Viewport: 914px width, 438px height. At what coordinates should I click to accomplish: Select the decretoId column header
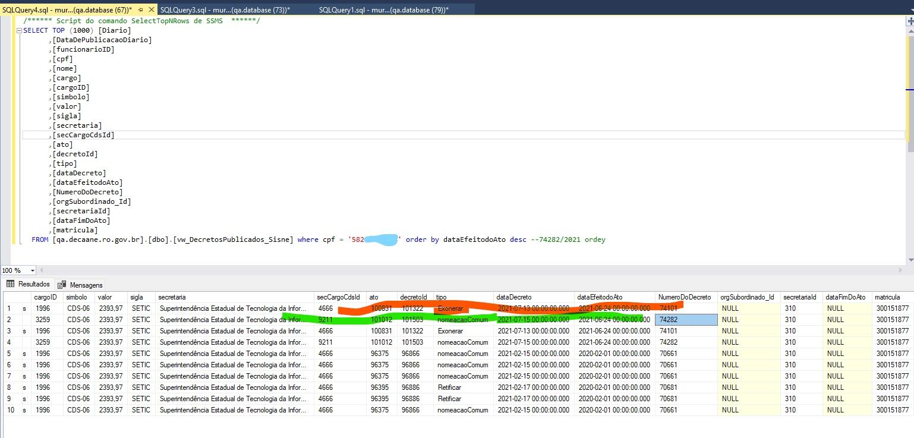(x=415, y=297)
